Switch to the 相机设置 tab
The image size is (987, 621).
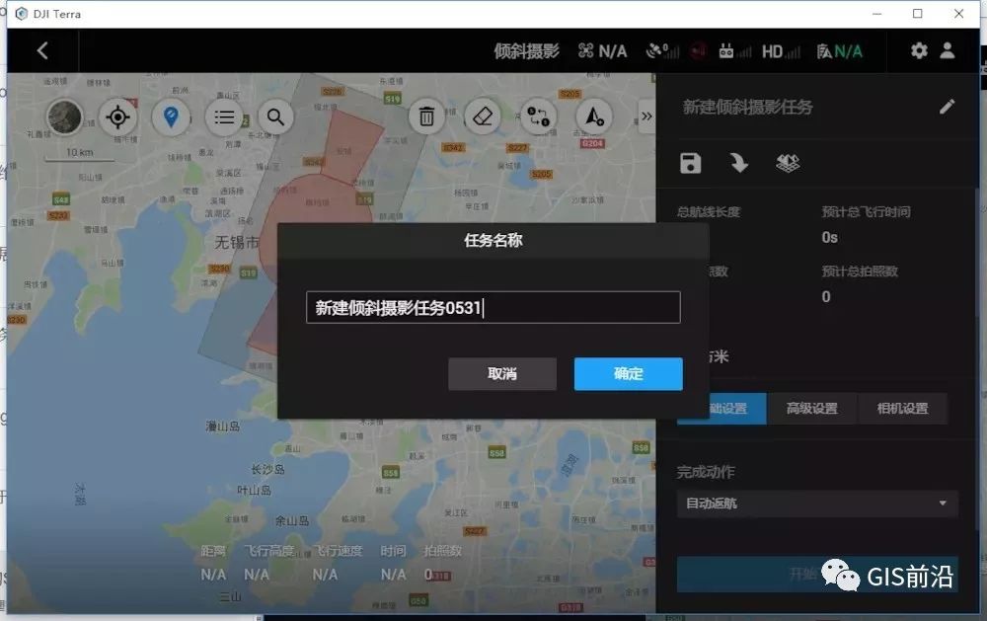click(x=903, y=408)
